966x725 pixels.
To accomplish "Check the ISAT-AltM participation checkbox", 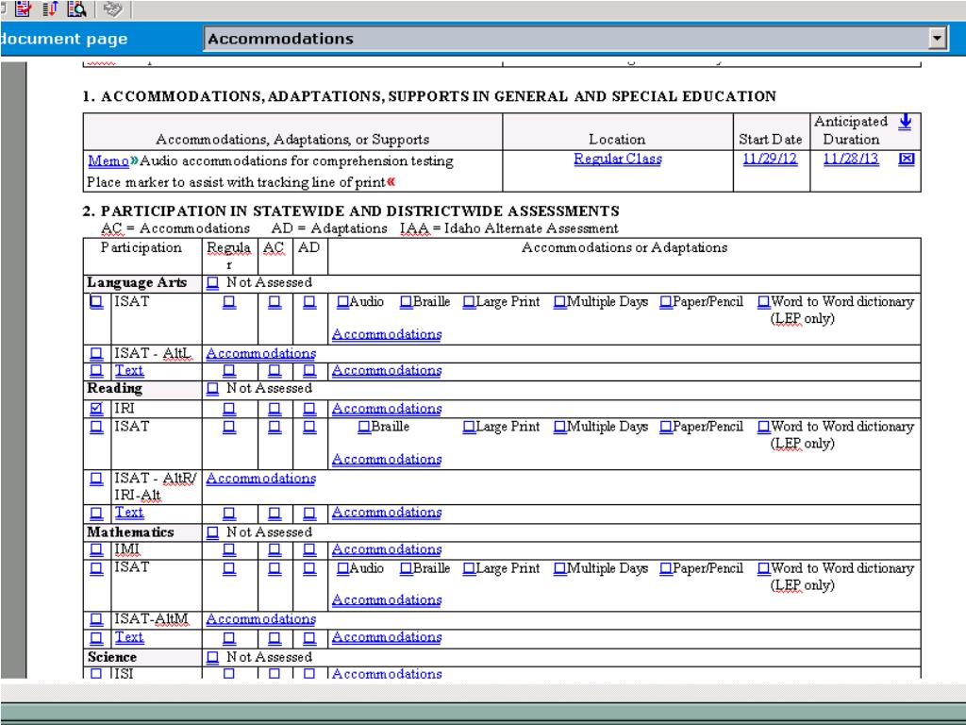I will pos(97,619).
